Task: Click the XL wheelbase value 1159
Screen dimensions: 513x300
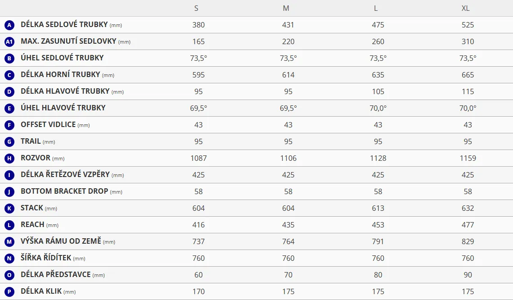Action: (x=468, y=158)
